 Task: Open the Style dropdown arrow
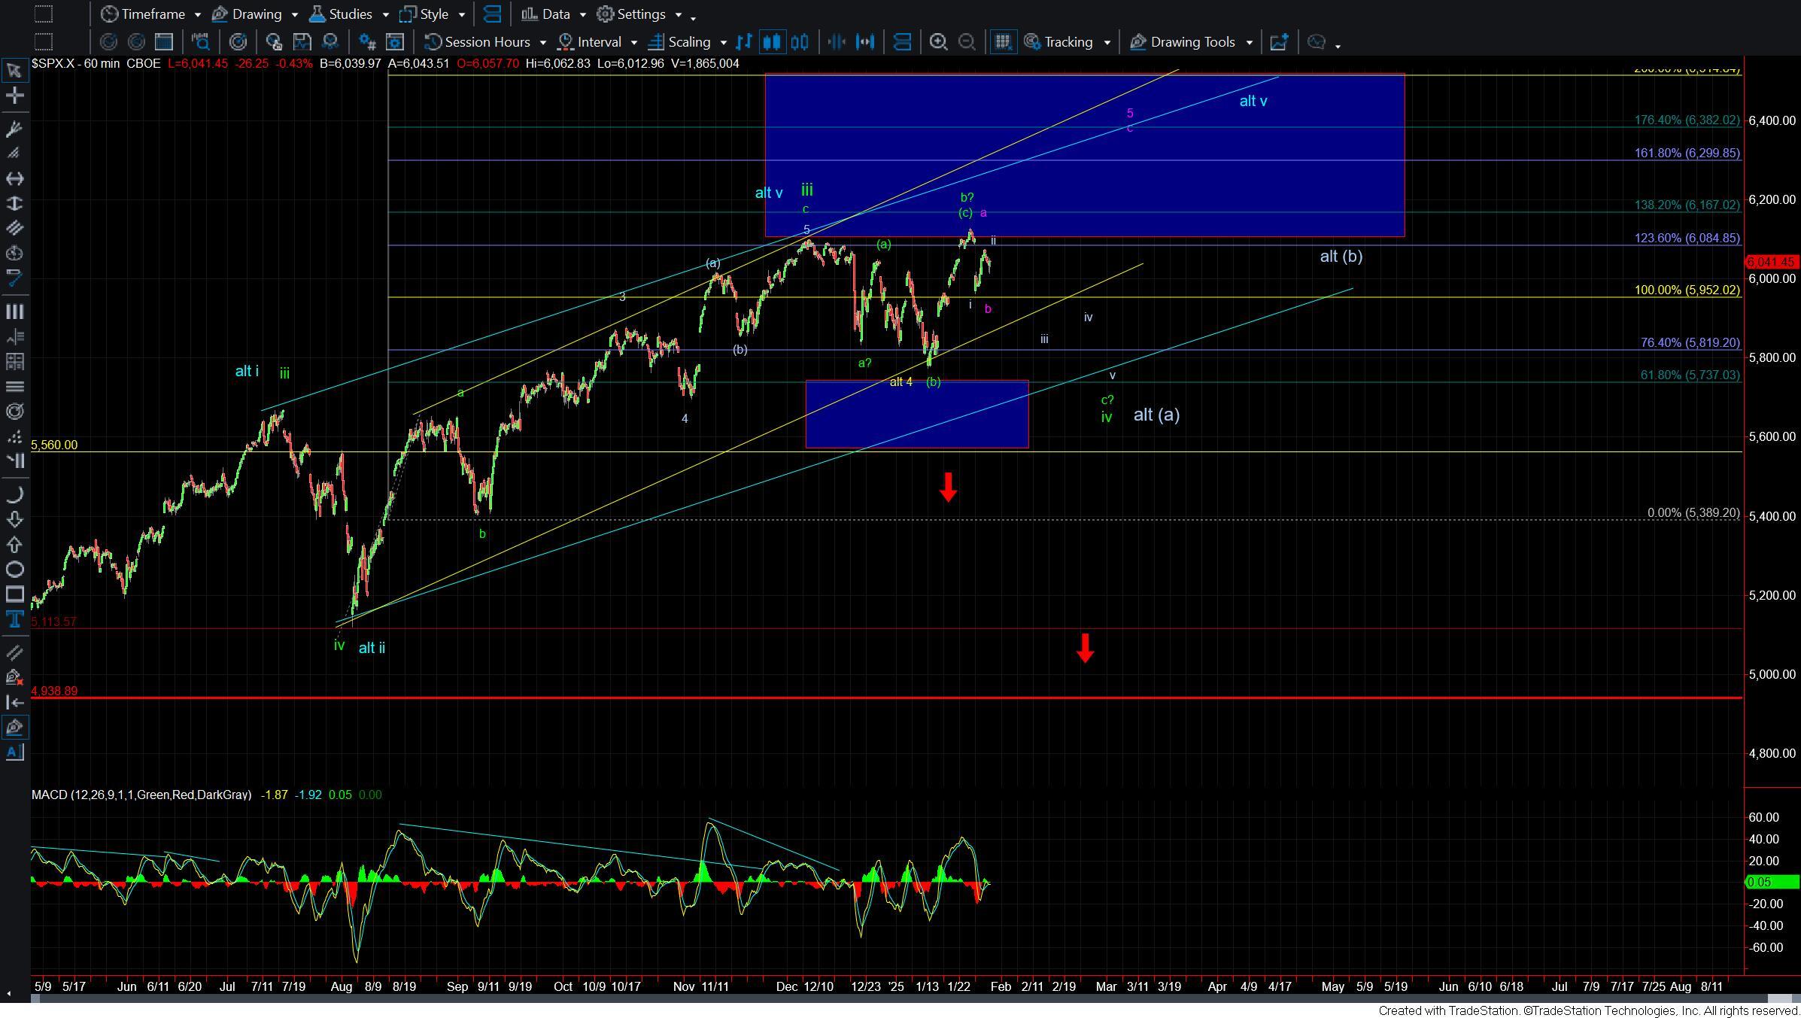coord(461,14)
